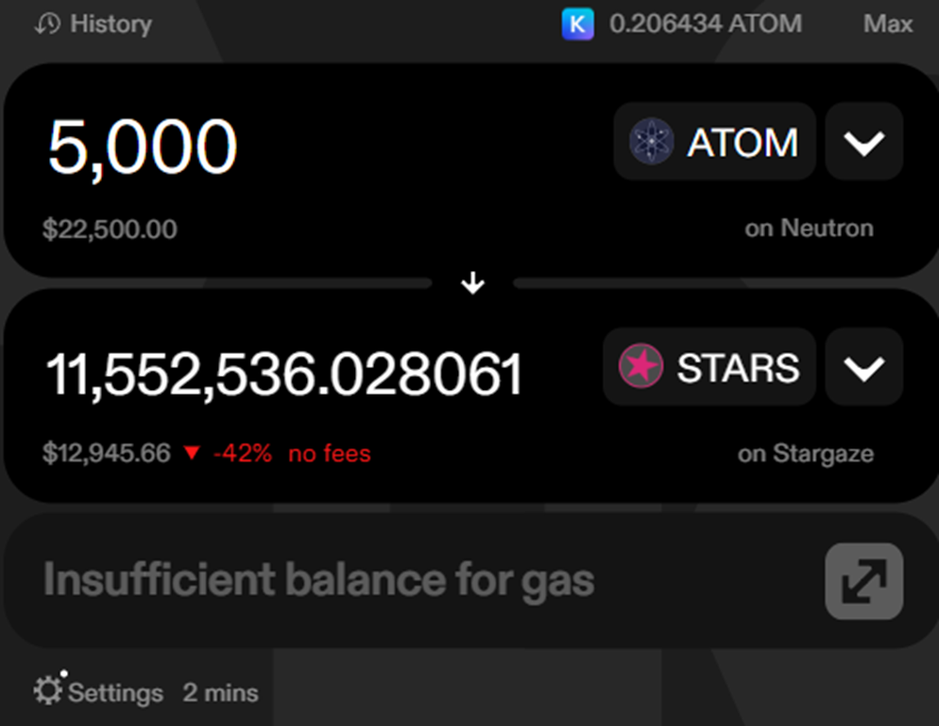Expand the ATOM source chain dropdown chevron
This screenshot has width=939, height=726.
tap(864, 142)
